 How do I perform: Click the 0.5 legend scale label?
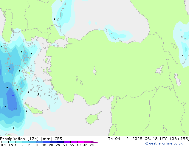pos(10,145)
